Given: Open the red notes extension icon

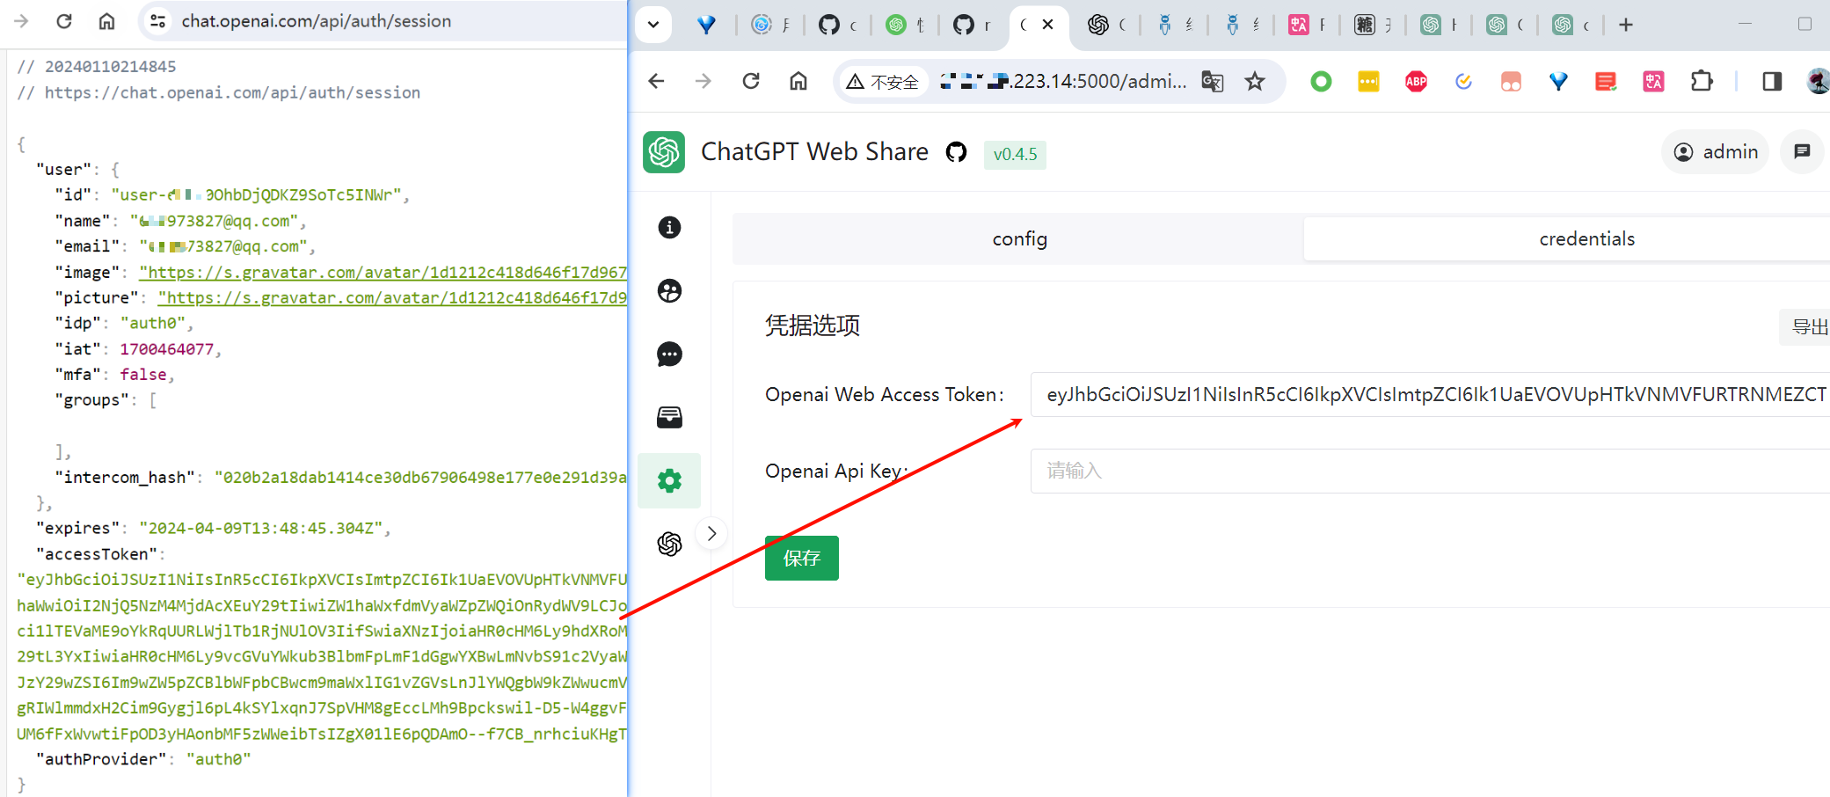Looking at the screenshot, I should [x=1606, y=82].
